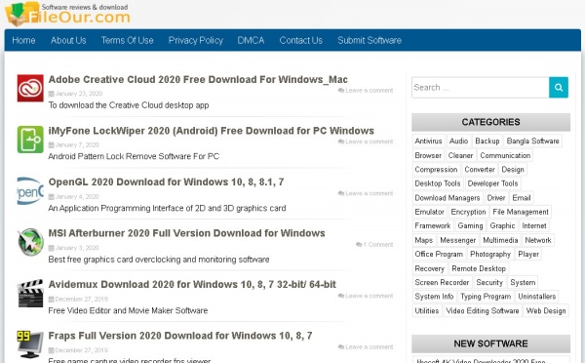Open the Privacy Policy page

196,40
